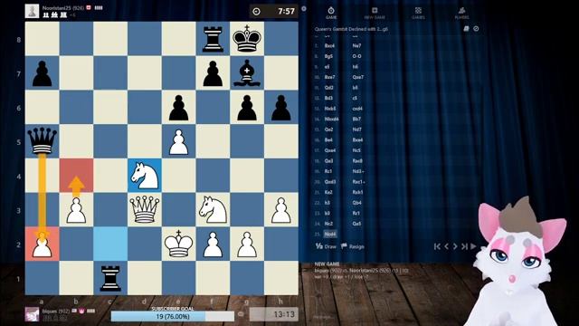Open Nooristani25's avatar at the top

click(x=32, y=11)
